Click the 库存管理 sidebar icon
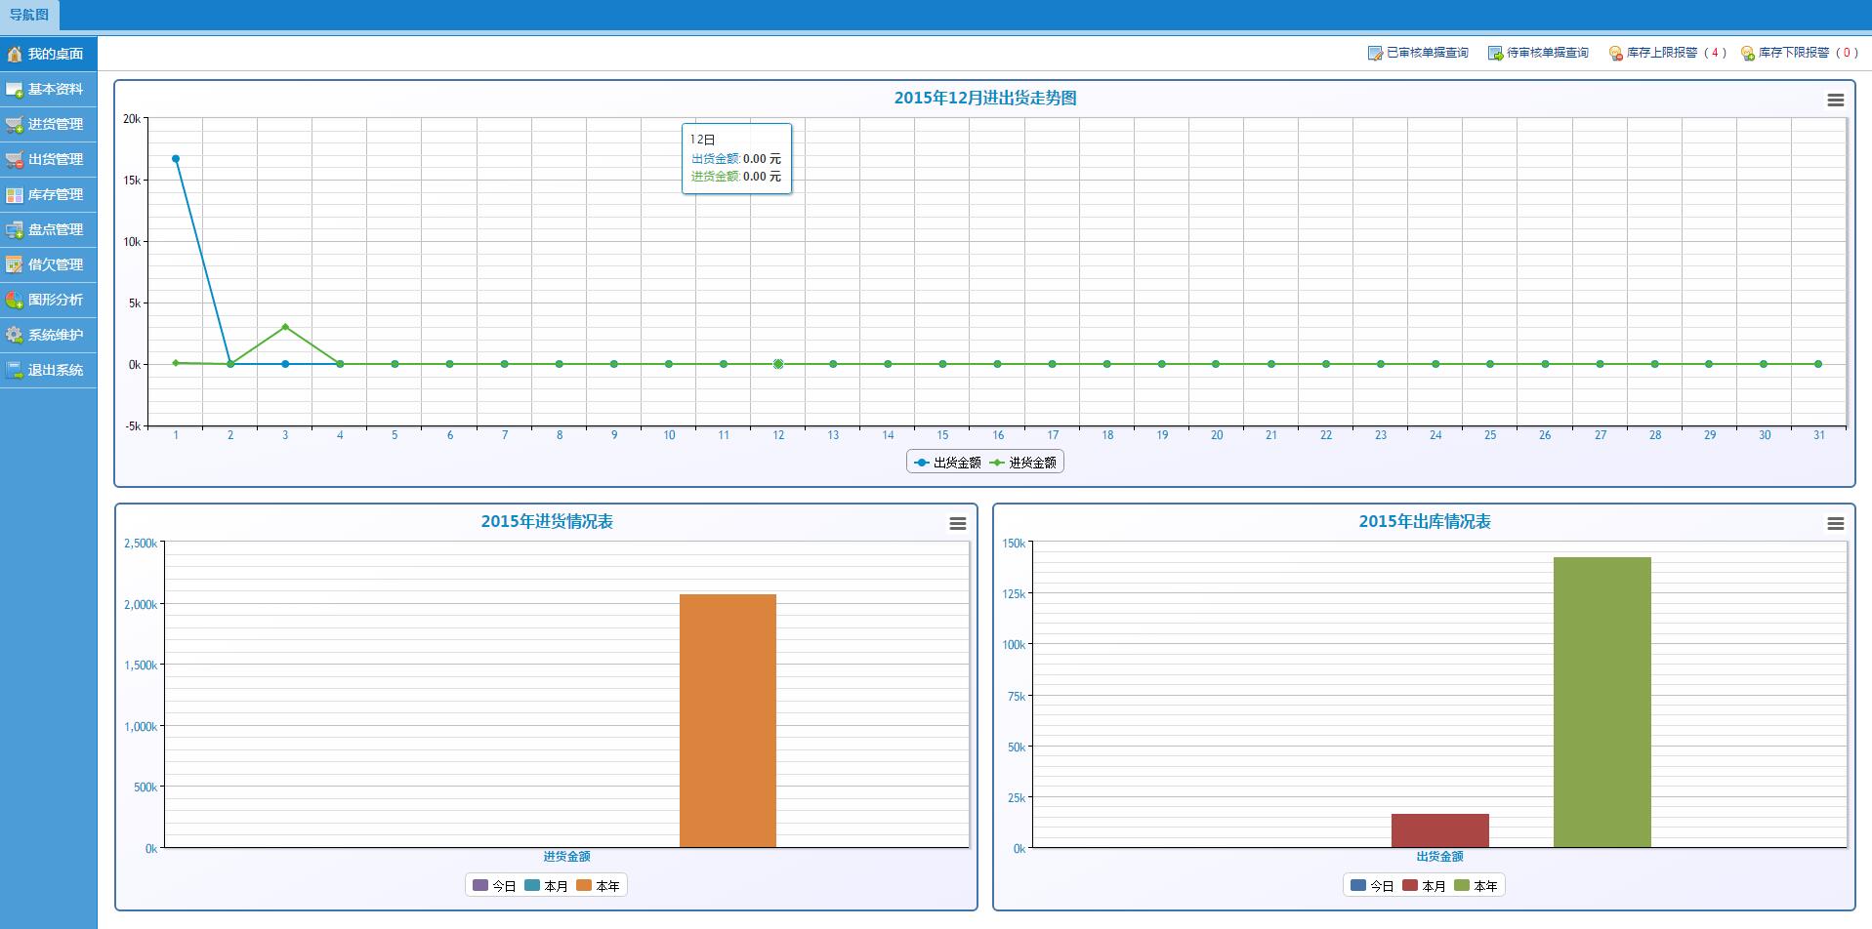This screenshot has height=929, width=1872. 15,195
